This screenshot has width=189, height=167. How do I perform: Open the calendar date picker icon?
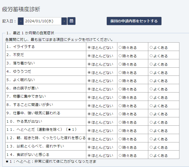71,21
